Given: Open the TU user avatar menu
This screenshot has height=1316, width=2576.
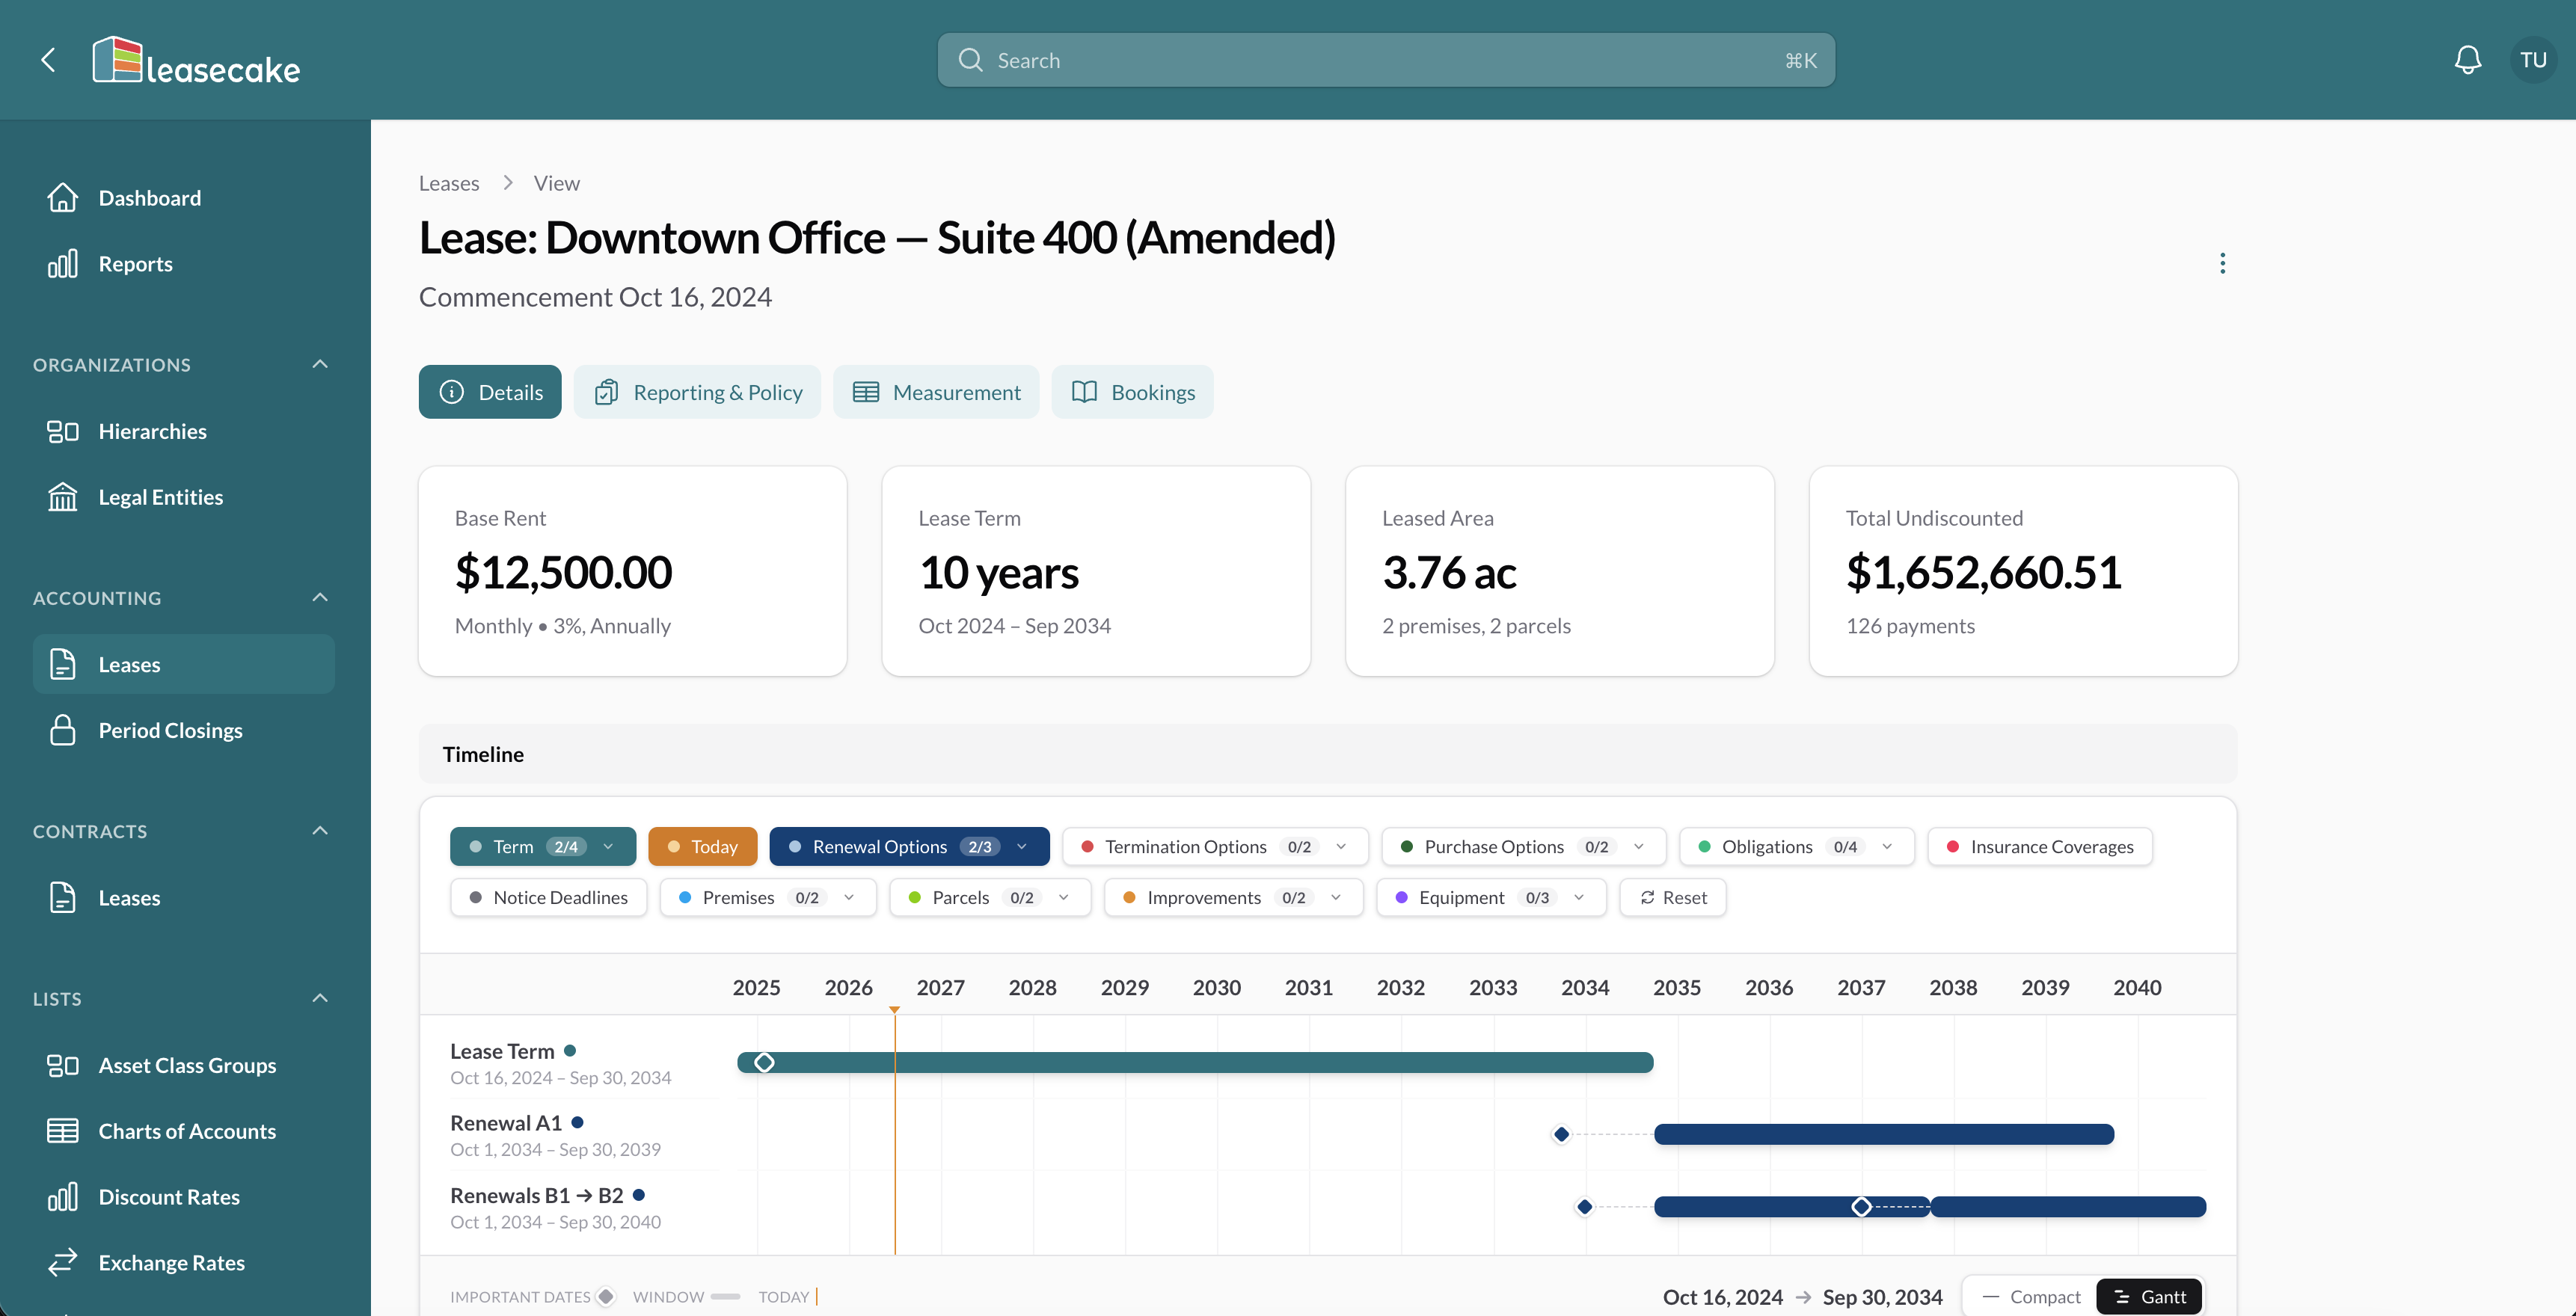Looking at the screenshot, I should [x=2533, y=60].
